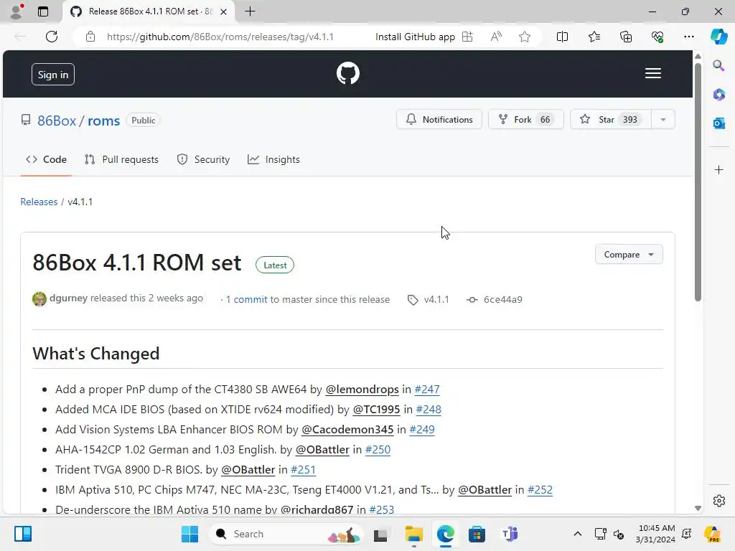
Task: Open the Copilot sidebar icon
Action: [x=718, y=37]
